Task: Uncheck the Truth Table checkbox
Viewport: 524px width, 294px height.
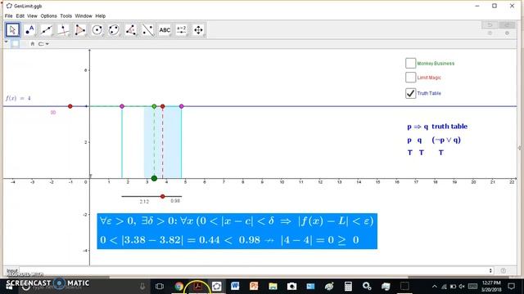Action: (x=411, y=93)
